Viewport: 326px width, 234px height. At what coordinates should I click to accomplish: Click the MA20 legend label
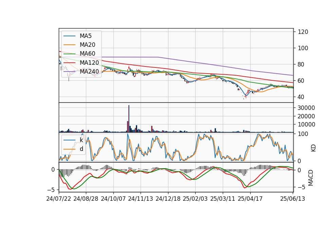(x=87, y=45)
